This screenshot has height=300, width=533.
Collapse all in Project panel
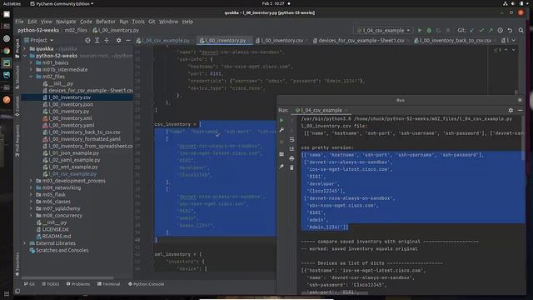pos(107,40)
